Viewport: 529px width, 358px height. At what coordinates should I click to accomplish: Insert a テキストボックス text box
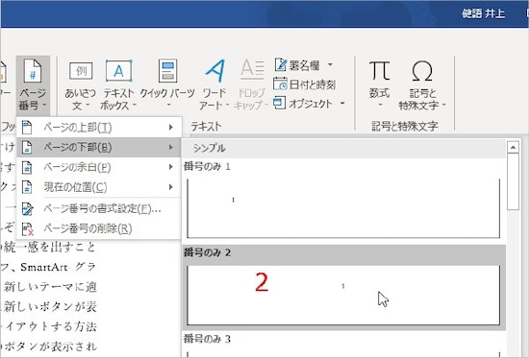click(x=118, y=85)
